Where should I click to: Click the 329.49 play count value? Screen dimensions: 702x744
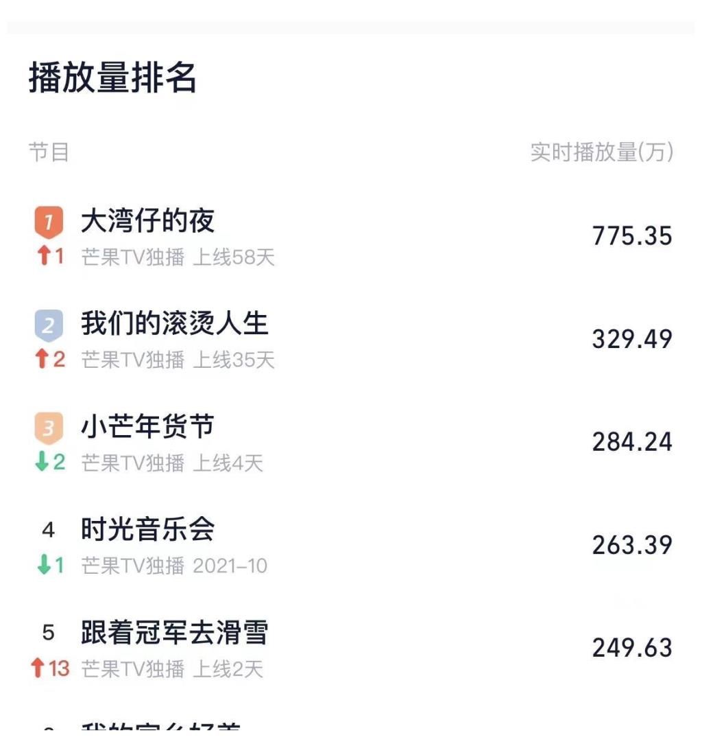(x=632, y=339)
